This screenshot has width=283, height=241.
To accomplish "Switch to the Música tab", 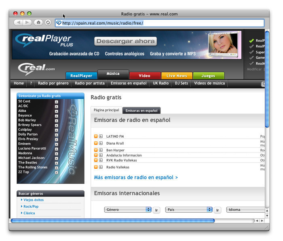I will pyautogui.click(x=113, y=74).
